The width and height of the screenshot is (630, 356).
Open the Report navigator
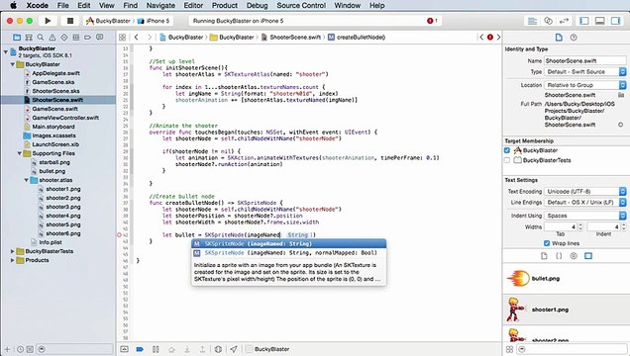click(x=99, y=38)
